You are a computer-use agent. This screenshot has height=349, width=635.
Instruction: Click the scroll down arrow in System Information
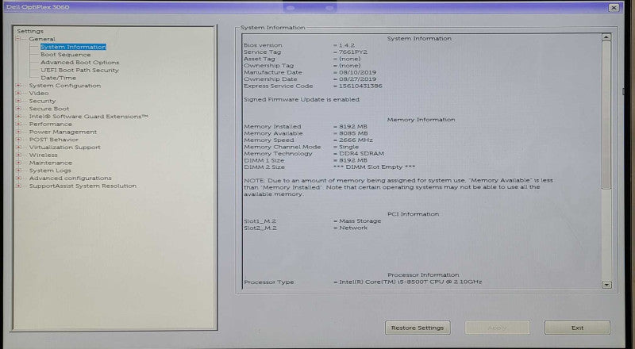pyautogui.click(x=606, y=285)
